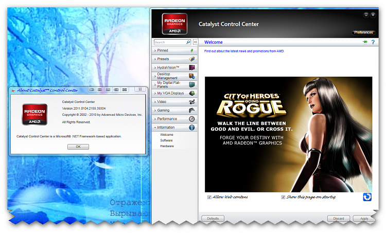Expand the HydraVision section
This screenshot has width=386, height=233.
pos(174,67)
